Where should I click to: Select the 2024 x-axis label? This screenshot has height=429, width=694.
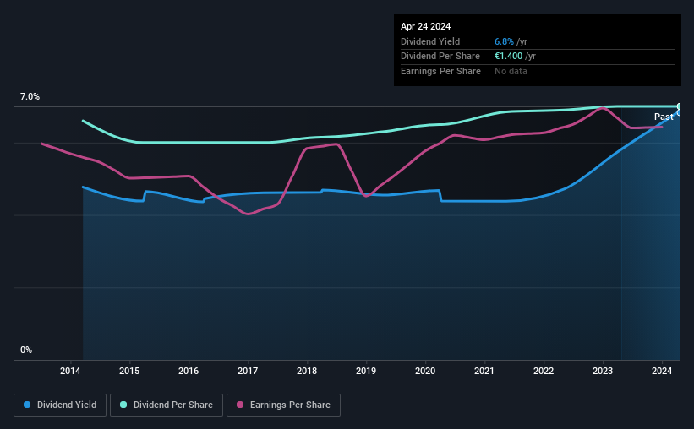662,371
